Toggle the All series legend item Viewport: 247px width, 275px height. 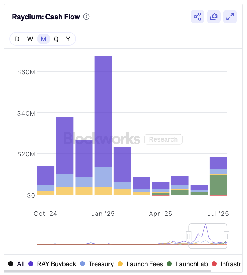coord(16,264)
